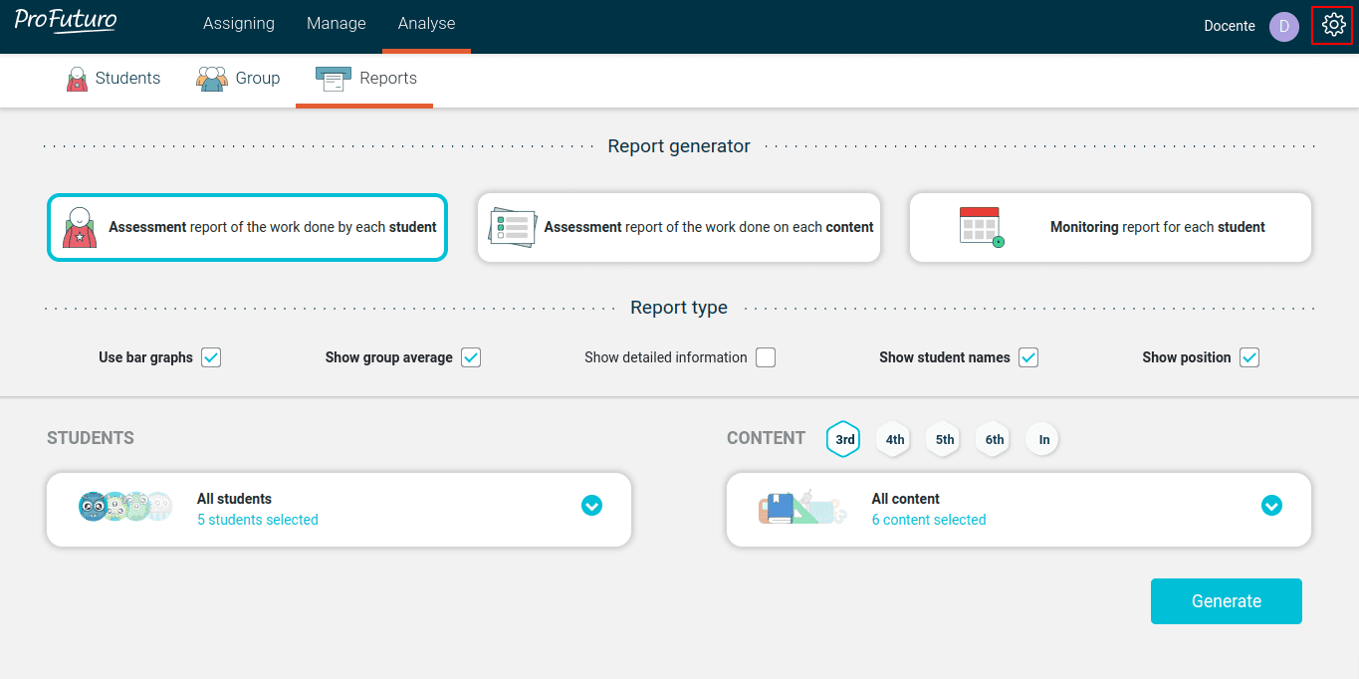Screen dimensions: 1359x679
Task: Expand the All students dropdown arrow
Action: click(591, 506)
